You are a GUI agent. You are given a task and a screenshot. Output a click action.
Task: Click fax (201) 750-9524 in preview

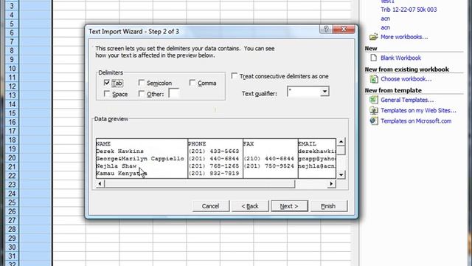tap(268, 166)
